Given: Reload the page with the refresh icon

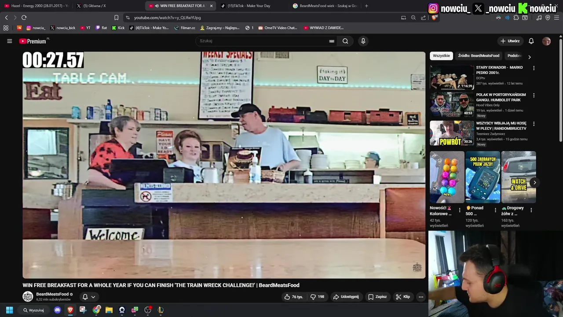Looking at the screenshot, I should click(24, 18).
